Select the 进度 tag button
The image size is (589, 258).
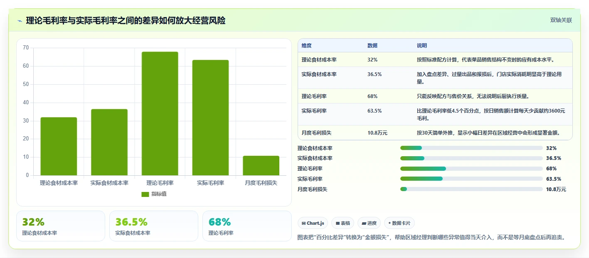[x=369, y=223]
